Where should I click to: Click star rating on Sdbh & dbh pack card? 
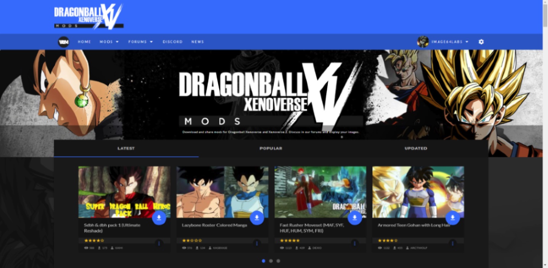tap(94, 241)
